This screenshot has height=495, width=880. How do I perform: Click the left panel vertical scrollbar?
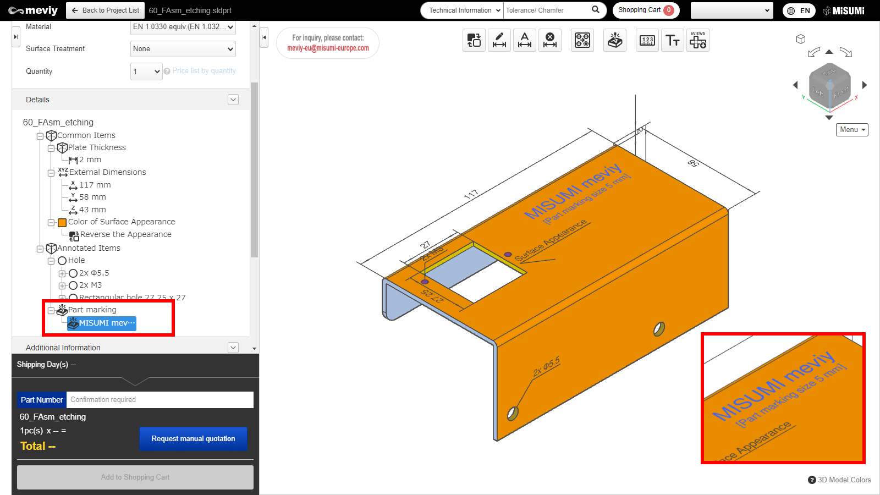(254, 169)
